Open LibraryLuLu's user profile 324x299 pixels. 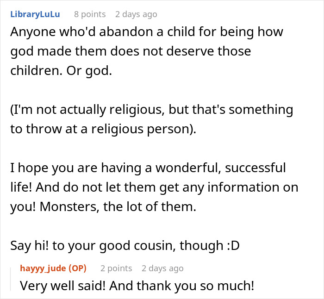[x=35, y=14]
